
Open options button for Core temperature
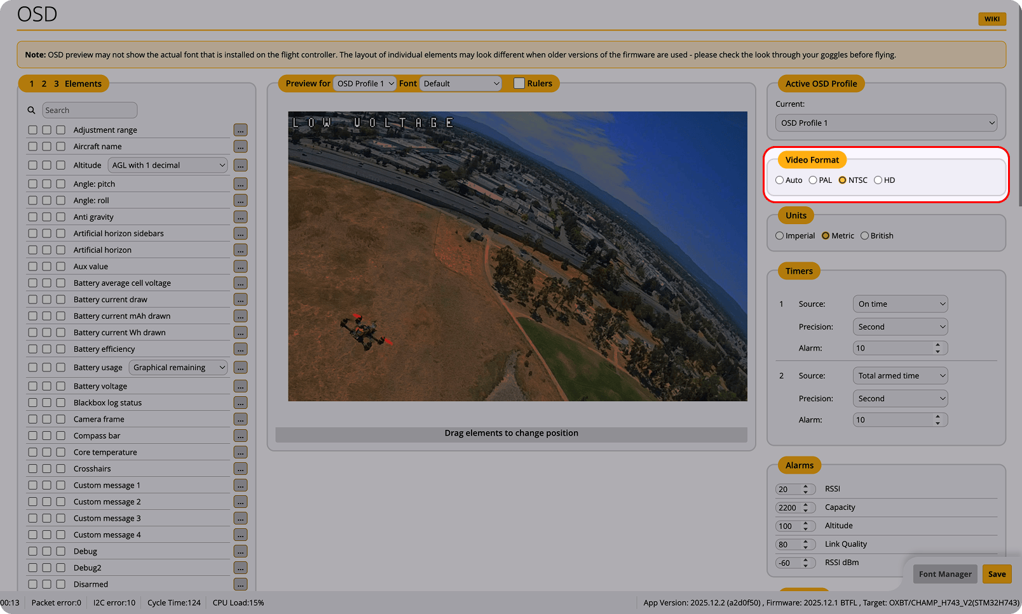coord(240,452)
